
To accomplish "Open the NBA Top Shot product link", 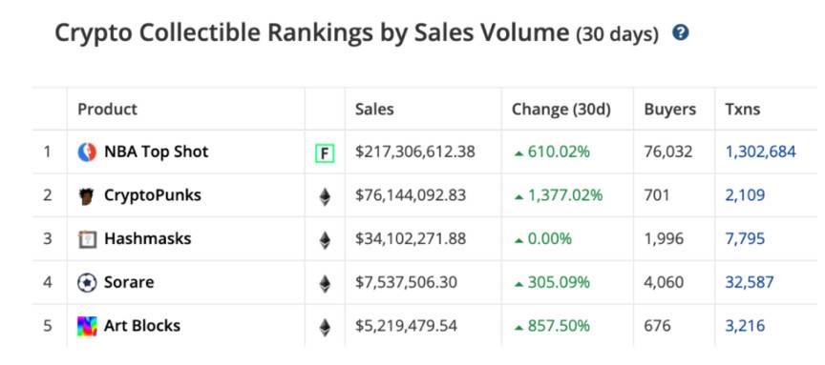I will pos(157,152).
